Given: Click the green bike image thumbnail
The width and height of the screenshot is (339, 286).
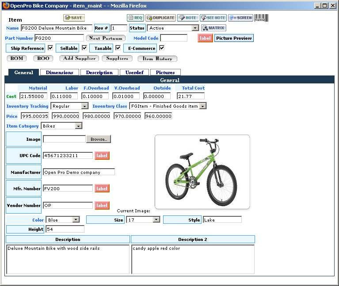Looking at the screenshot, I should pyautogui.click(x=202, y=172).
